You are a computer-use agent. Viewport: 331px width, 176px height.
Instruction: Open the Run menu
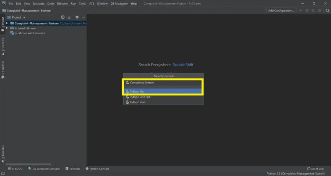[74, 4]
